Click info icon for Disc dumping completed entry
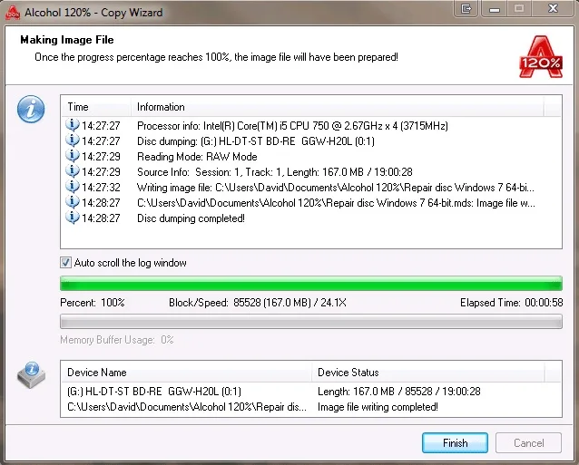The height and width of the screenshot is (465, 579). pyautogui.click(x=73, y=218)
